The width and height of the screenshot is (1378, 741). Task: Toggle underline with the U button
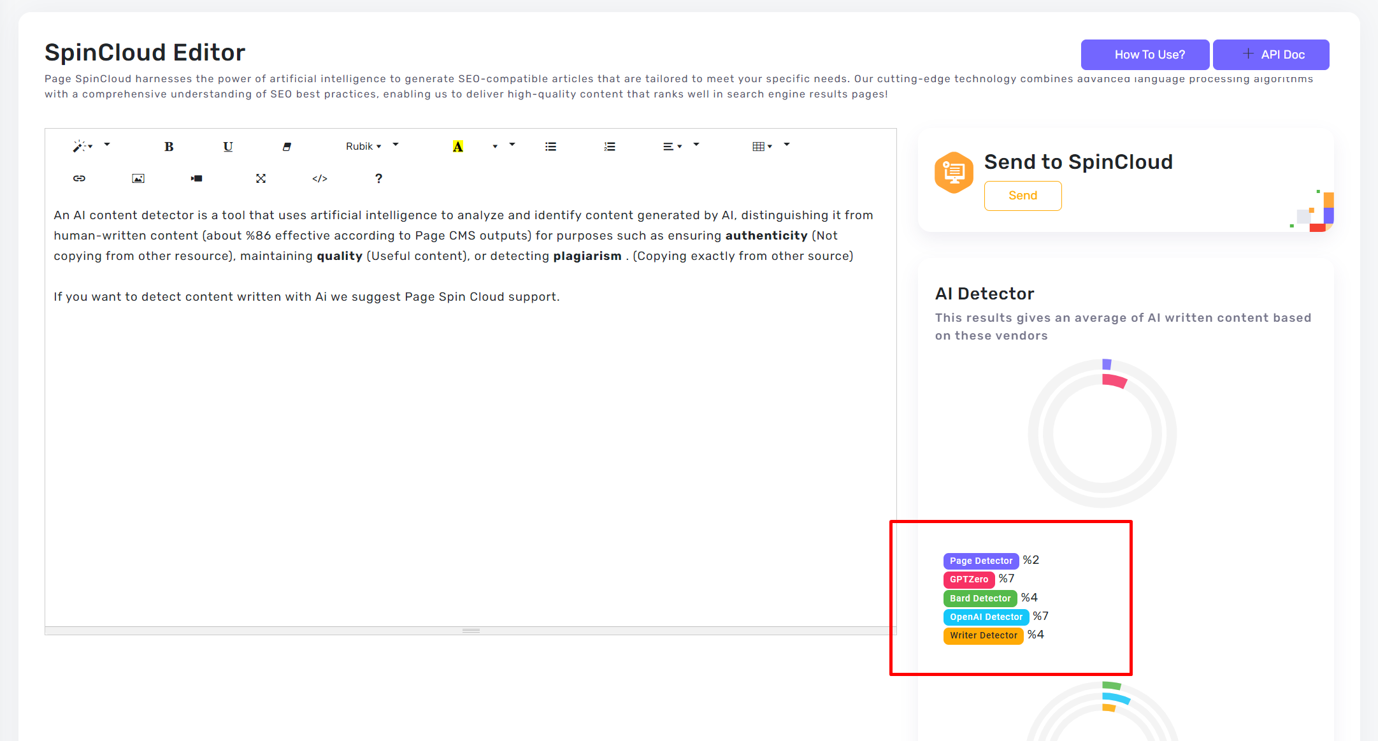[228, 147]
